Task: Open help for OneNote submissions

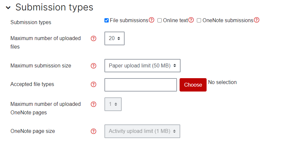Action: tap(256, 20)
